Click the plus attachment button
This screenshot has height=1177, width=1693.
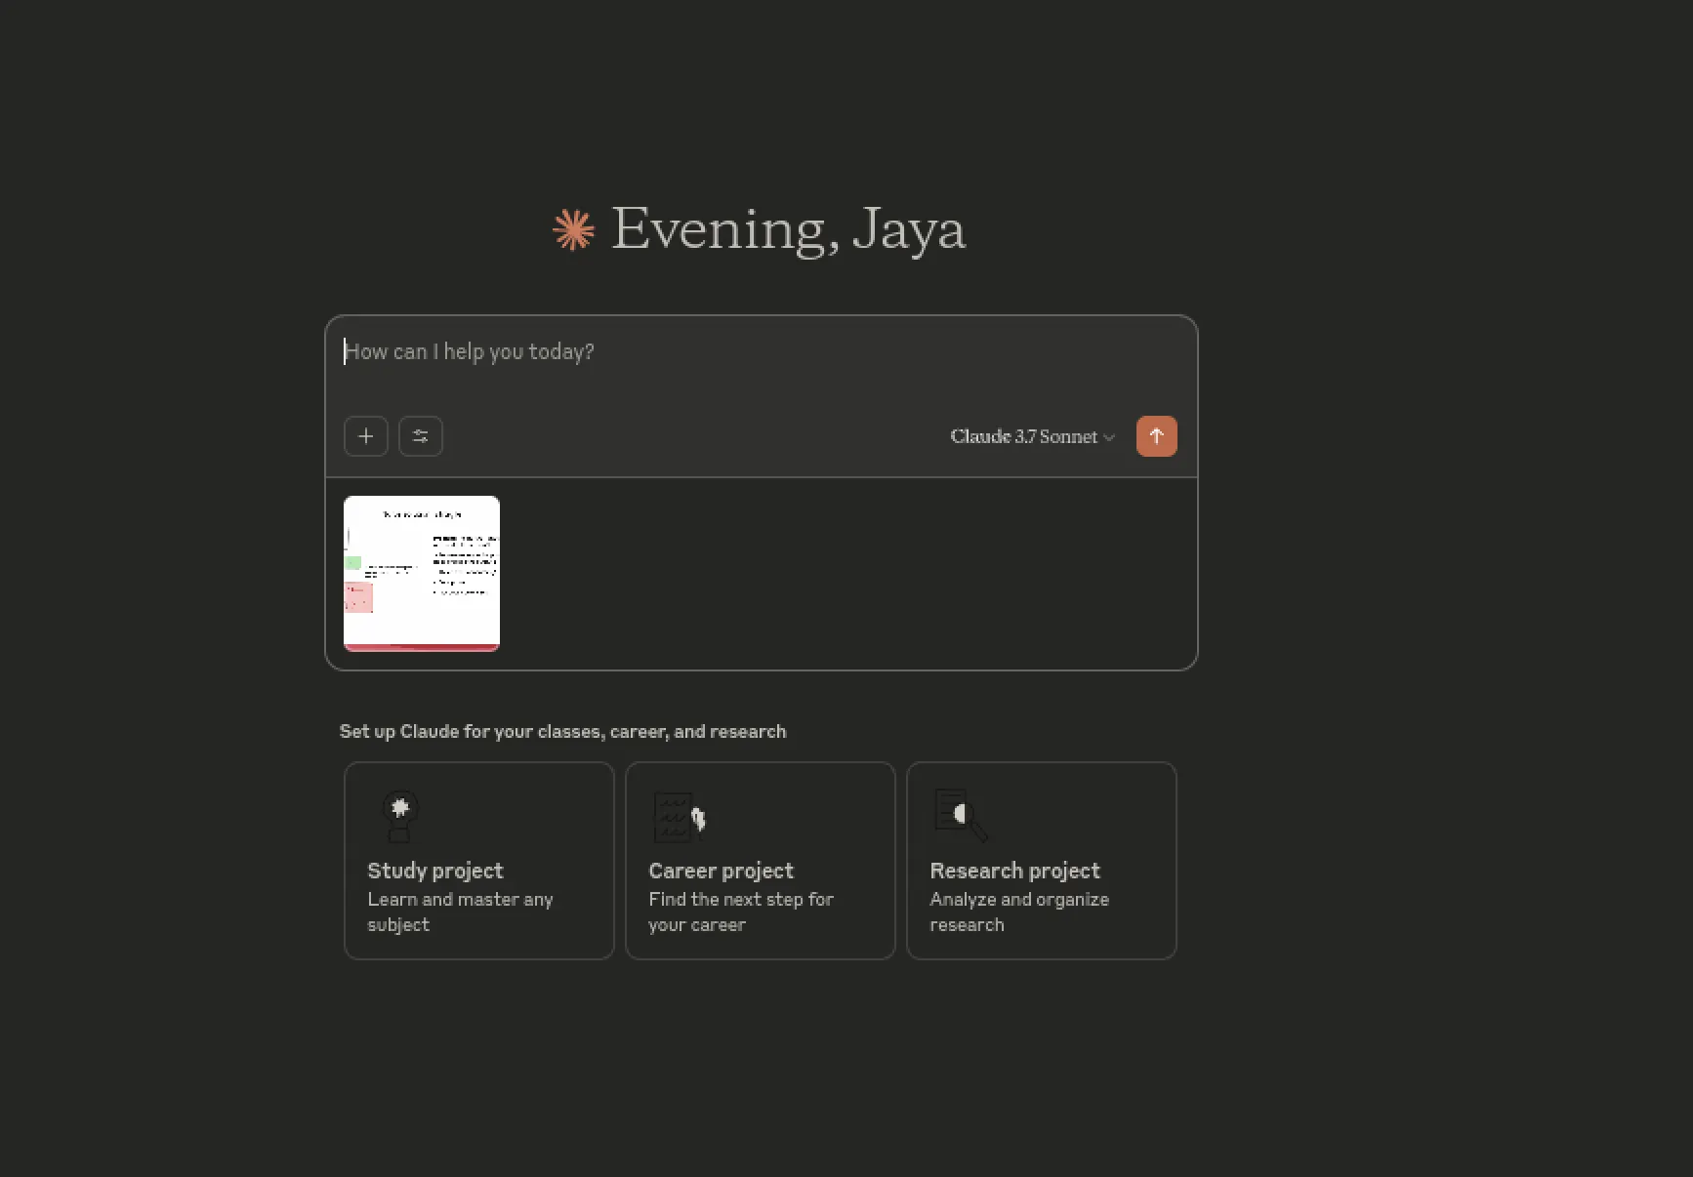point(366,436)
